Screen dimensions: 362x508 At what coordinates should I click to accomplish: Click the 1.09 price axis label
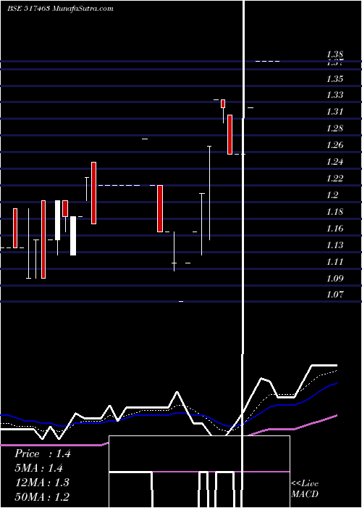coord(334,278)
